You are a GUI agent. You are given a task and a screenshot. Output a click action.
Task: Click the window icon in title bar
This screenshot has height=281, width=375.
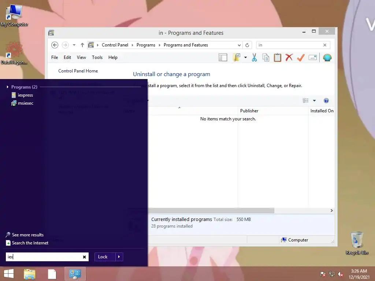pos(51,33)
